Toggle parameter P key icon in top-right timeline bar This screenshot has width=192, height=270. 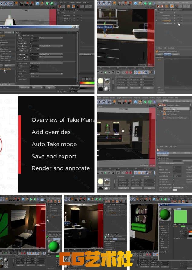coord(147,73)
